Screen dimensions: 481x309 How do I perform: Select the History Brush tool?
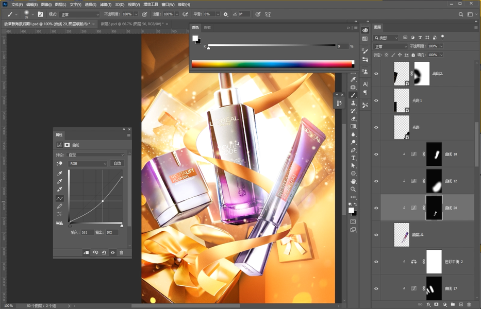(353, 111)
